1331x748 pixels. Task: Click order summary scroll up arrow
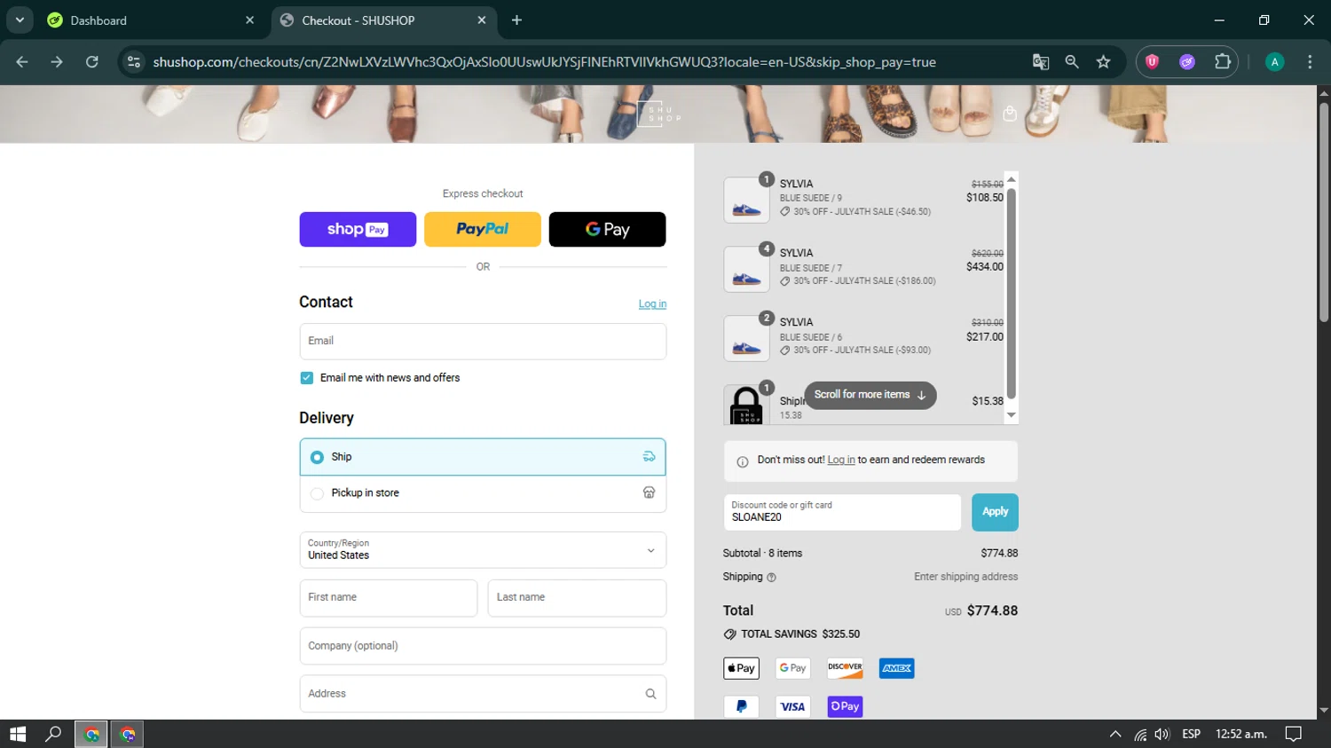point(1012,179)
